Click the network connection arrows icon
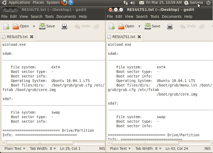 click(126, 3)
